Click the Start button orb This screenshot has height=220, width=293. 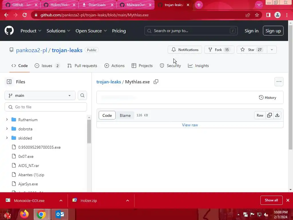[x=7, y=215]
